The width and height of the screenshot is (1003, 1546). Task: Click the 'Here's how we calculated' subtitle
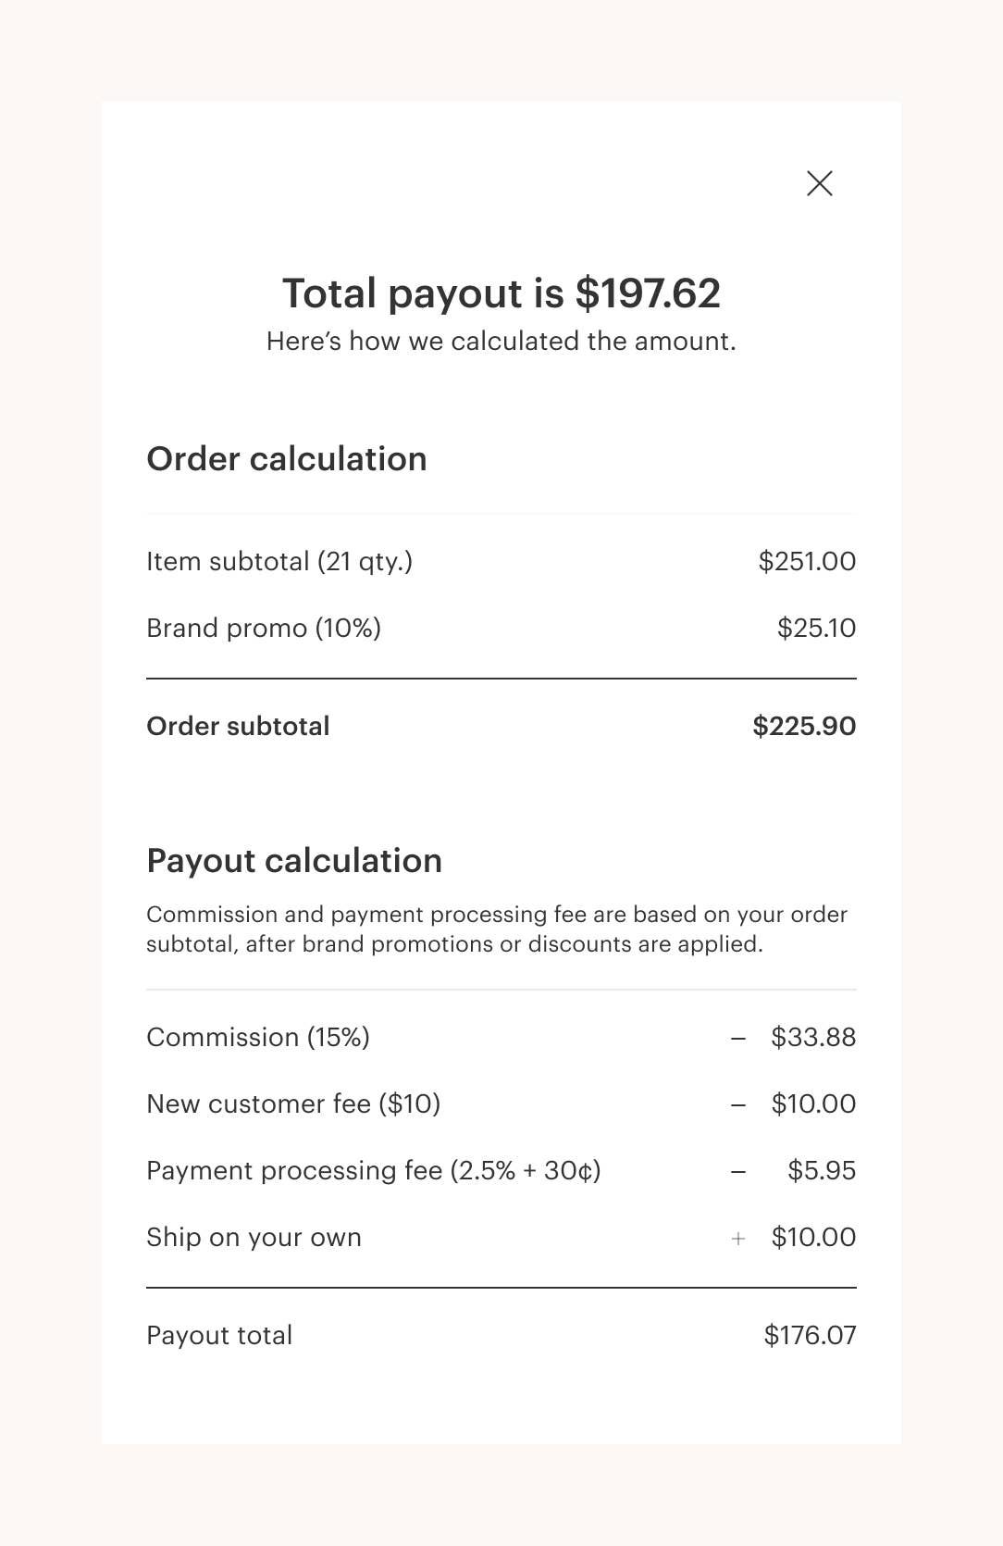tap(501, 342)
